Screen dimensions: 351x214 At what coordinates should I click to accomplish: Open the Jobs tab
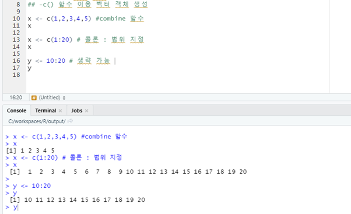[76, 110]
